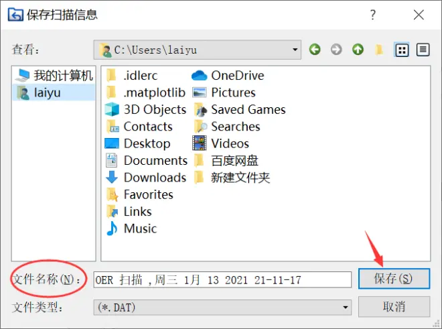The image size is (442, 329).
Task: Select the 新建文件夹 folder
Action: [232, 178]
